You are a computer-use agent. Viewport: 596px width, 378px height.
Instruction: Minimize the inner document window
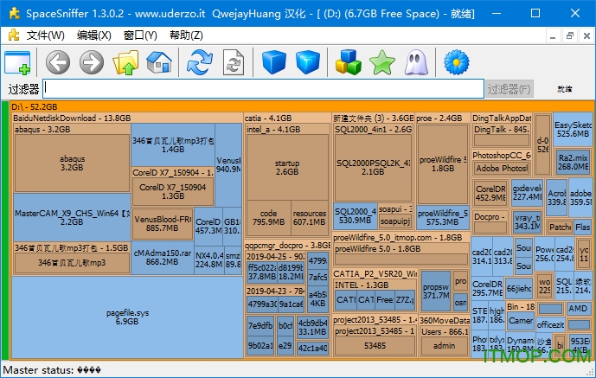click(x=553, y=36)
